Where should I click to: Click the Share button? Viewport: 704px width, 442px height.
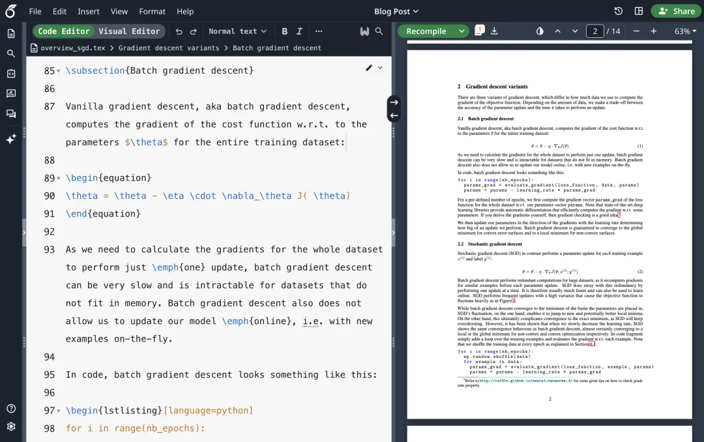tap(676, 11)
